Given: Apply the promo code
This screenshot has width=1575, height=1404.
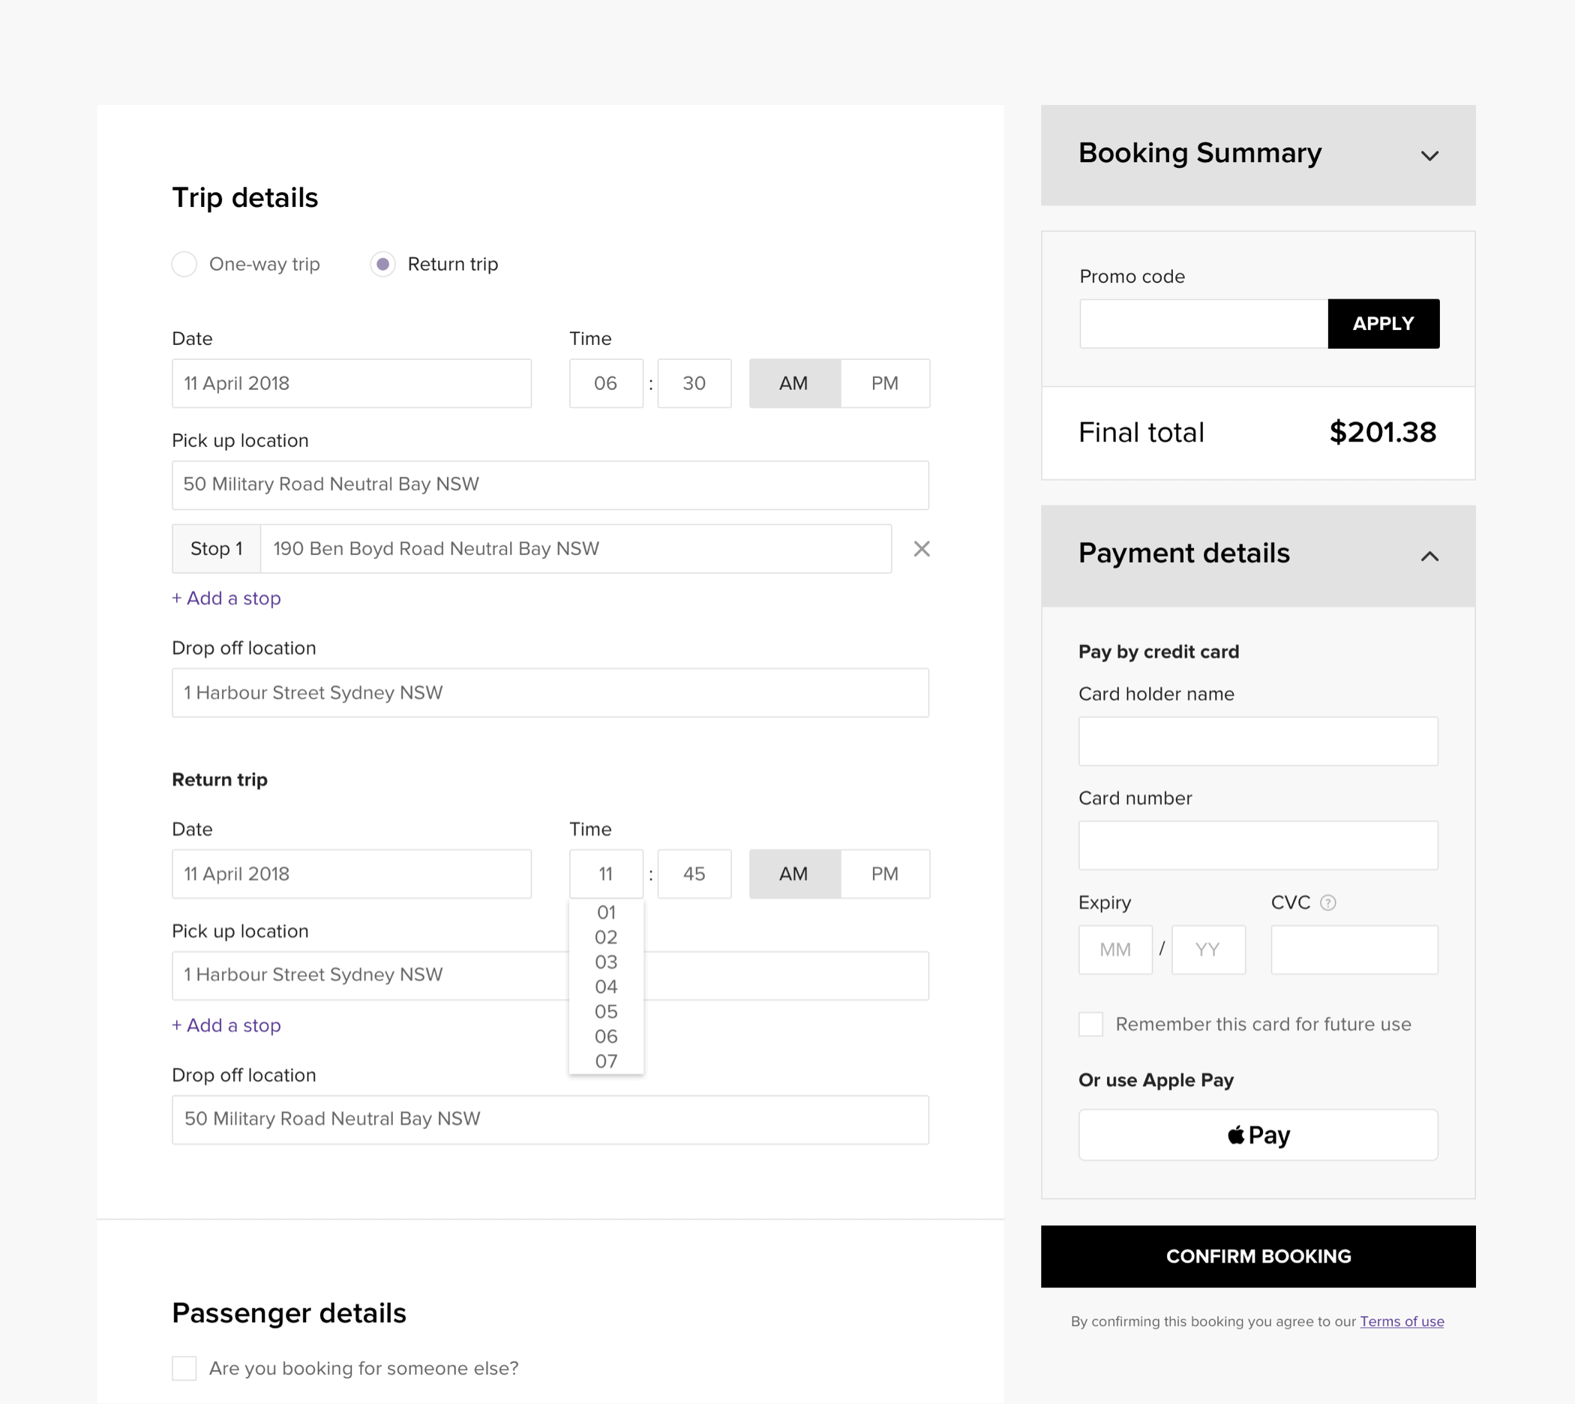Looking at the screenshot, I should pyautogui.click(x=1382, y=324).
